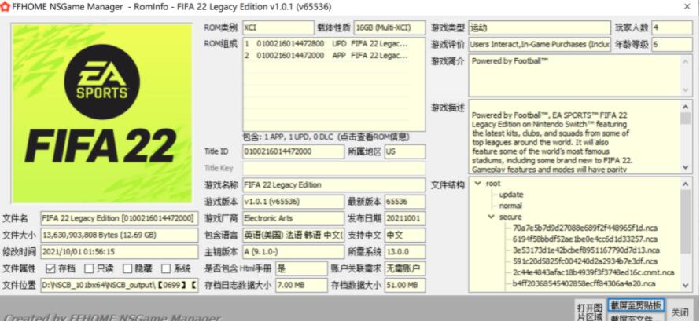Click the 存档日志数据大小 field showing 7.00 MB
This screenshot has width=700, height=321.
(x=301, y=286)
